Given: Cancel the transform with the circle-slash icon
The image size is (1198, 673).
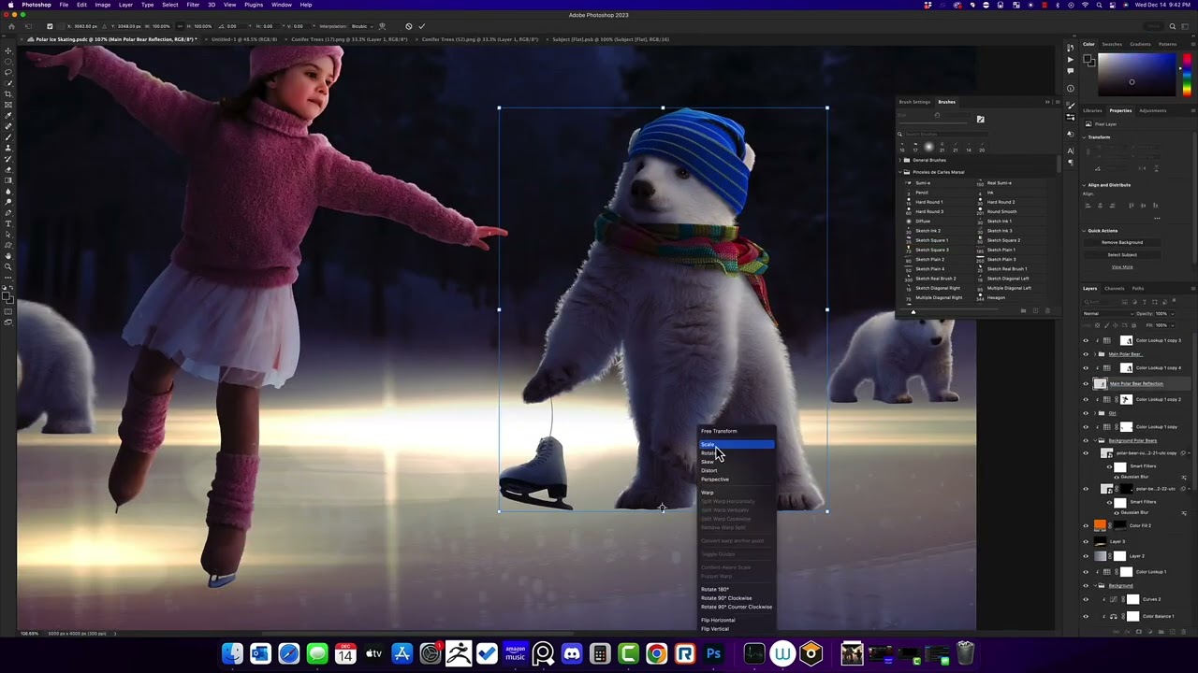Looking at the screenshot, I should (409, 26).
